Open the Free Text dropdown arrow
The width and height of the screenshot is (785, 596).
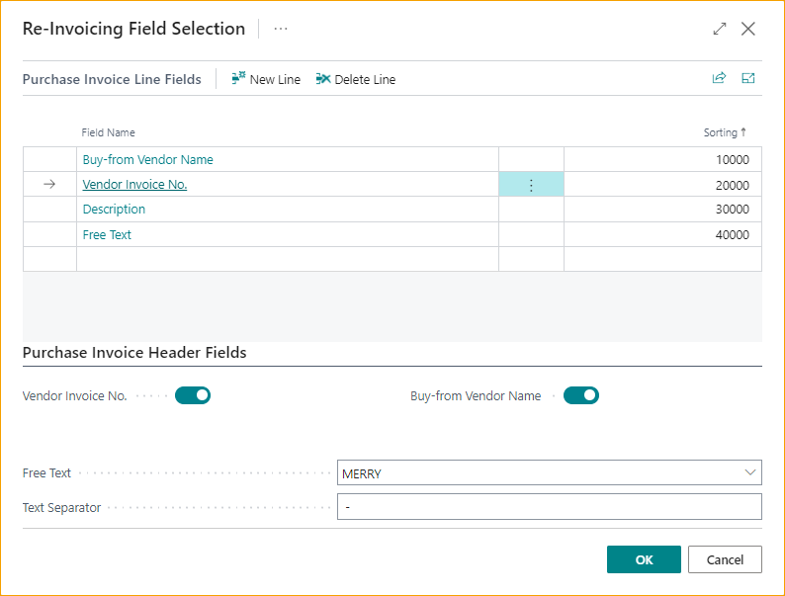(x=749, y=473)
